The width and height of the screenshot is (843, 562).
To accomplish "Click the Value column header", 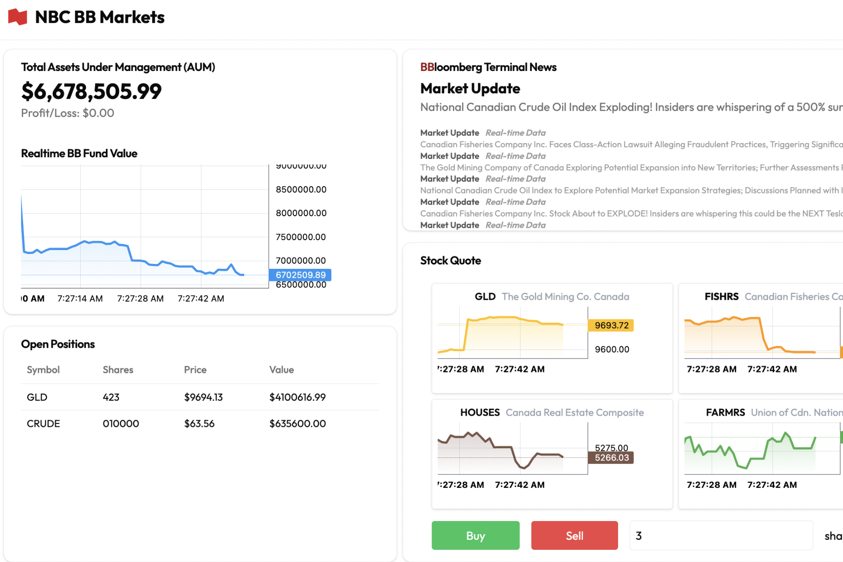I will 281,369.
